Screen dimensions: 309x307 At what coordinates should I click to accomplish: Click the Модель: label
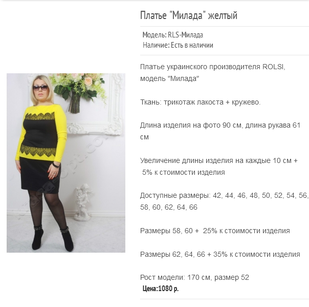point(154,35)
